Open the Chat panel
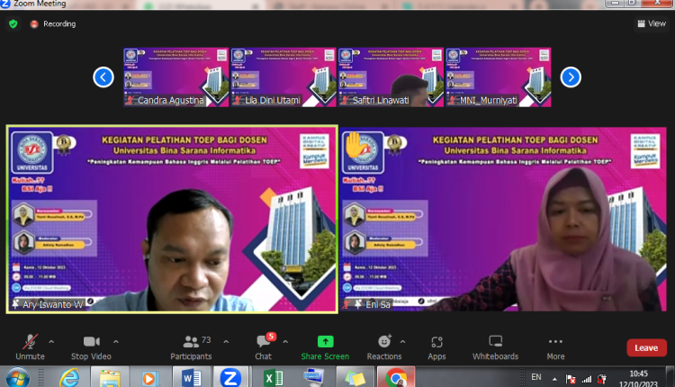Image resolution: width=675 pixels, height=387 pixels. [x=263, y=347]
